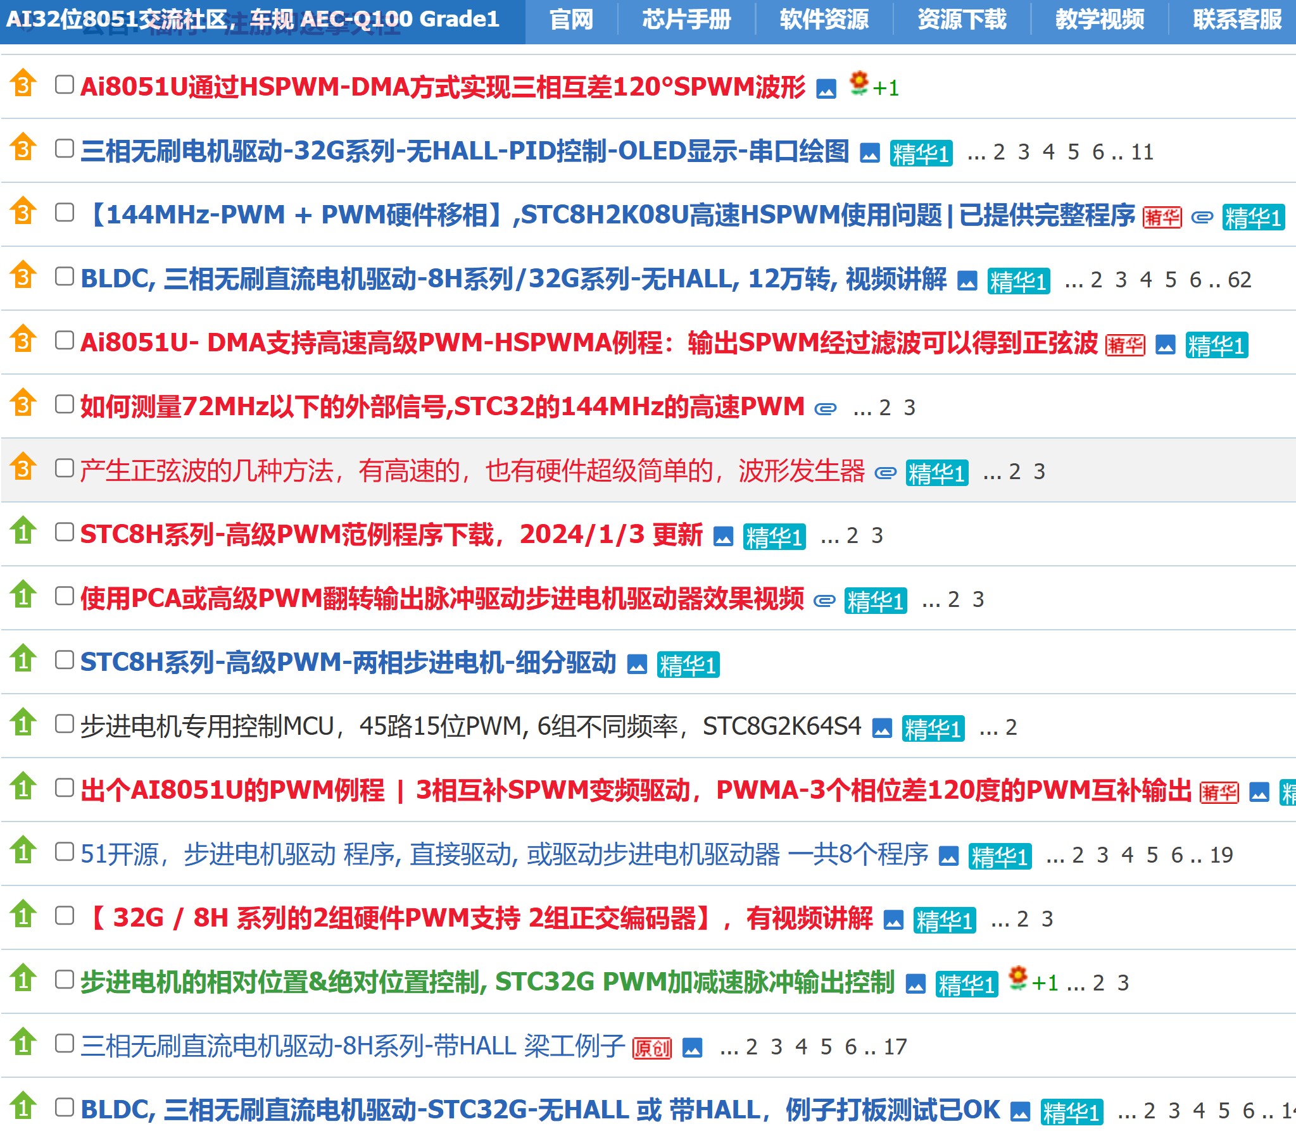
Task: Open thread Ai8051U通过HSPWM-DMA方式实现三相SPWM波形
Action: point(443,87)
